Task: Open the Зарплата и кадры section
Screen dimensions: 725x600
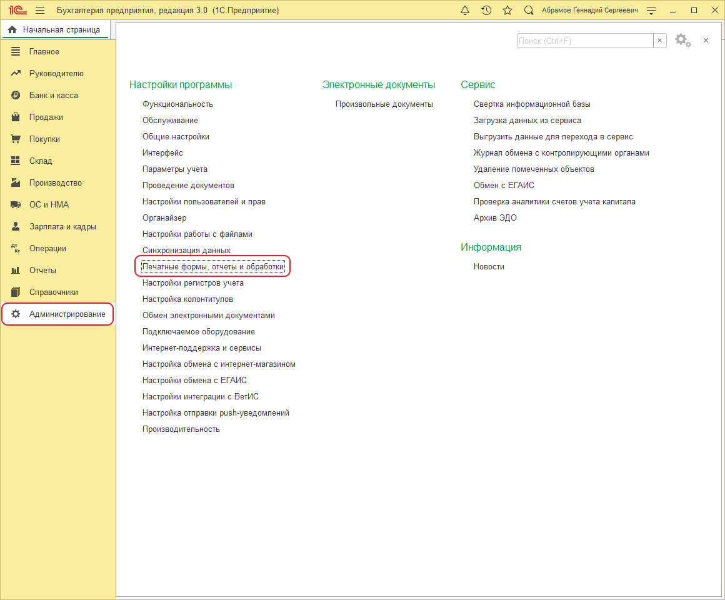Action: [57, 226]
